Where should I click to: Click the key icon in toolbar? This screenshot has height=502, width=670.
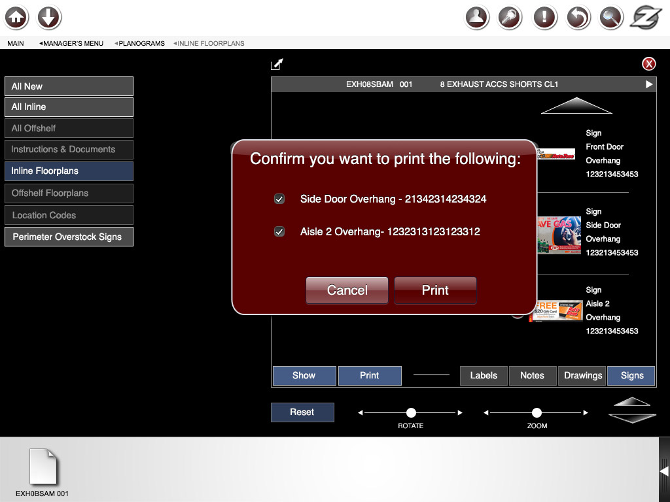tap(510, 18)
